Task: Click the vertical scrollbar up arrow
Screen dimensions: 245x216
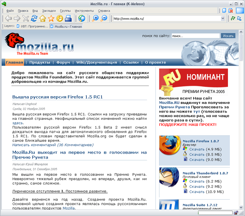Action: point(241,32)
